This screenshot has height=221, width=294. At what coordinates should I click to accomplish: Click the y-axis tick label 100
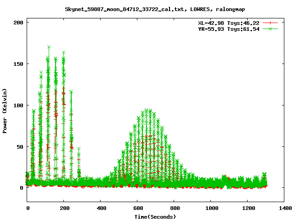[x=18, y=105]
